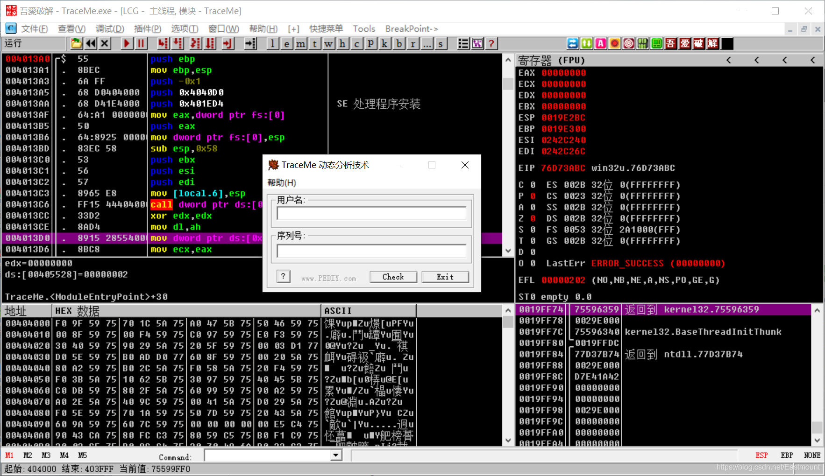Show Patches with the 'P' button
Screen dimensions: 825x476
[371, 43]
